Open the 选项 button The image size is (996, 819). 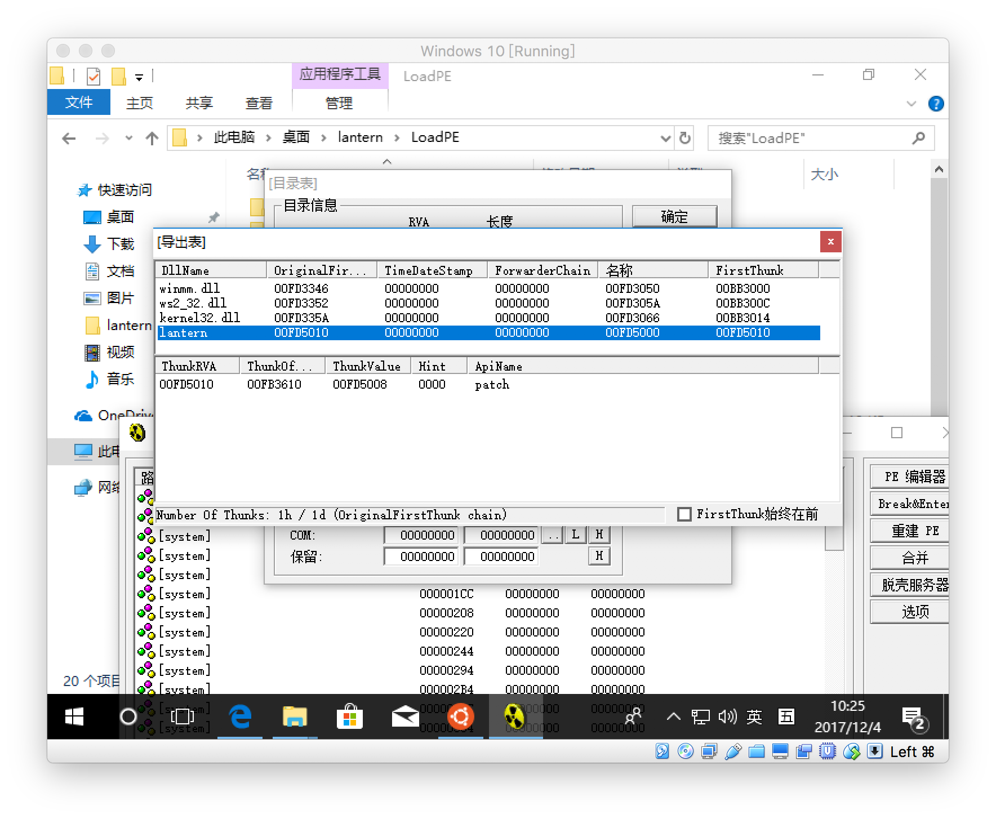(x=910, y=612)
